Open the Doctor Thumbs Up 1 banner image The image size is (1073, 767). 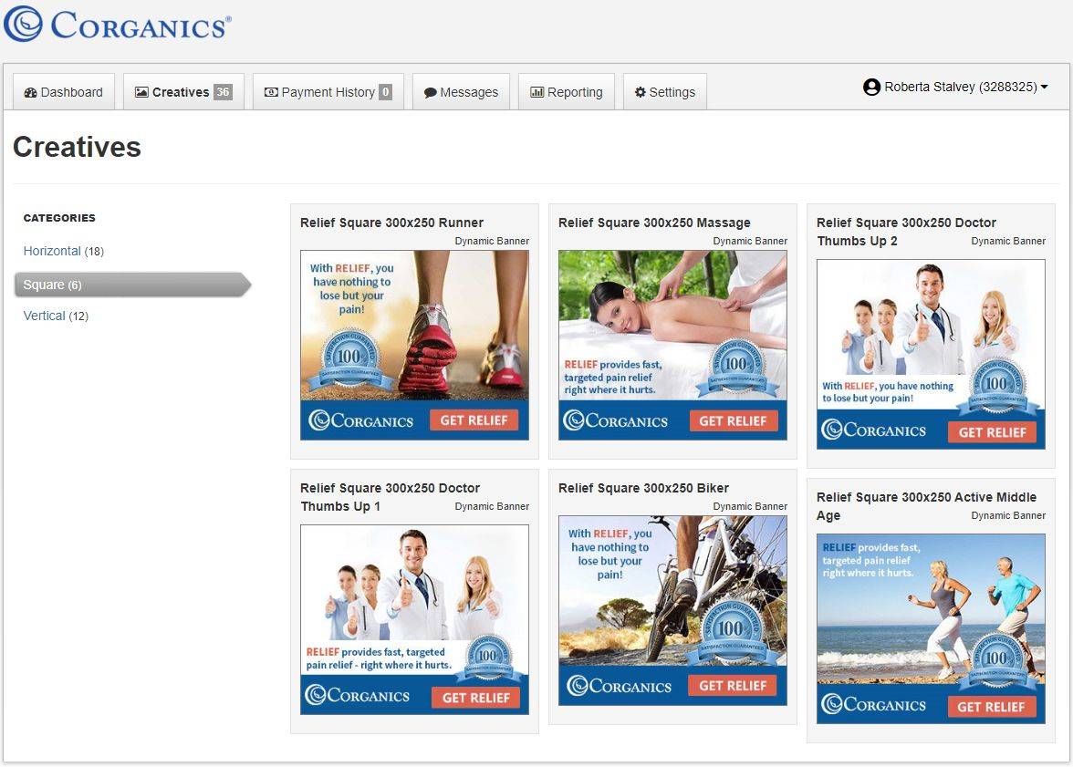click(x=414, y=620)
